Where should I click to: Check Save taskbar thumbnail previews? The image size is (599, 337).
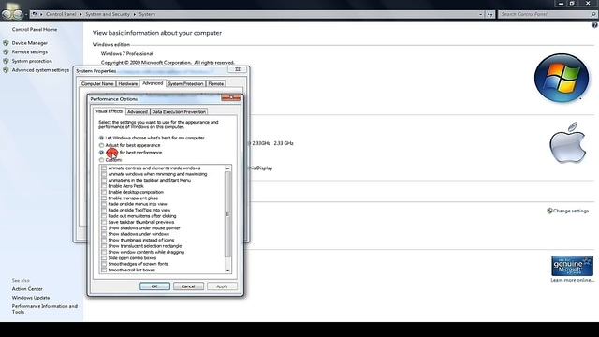coord(104,222)
